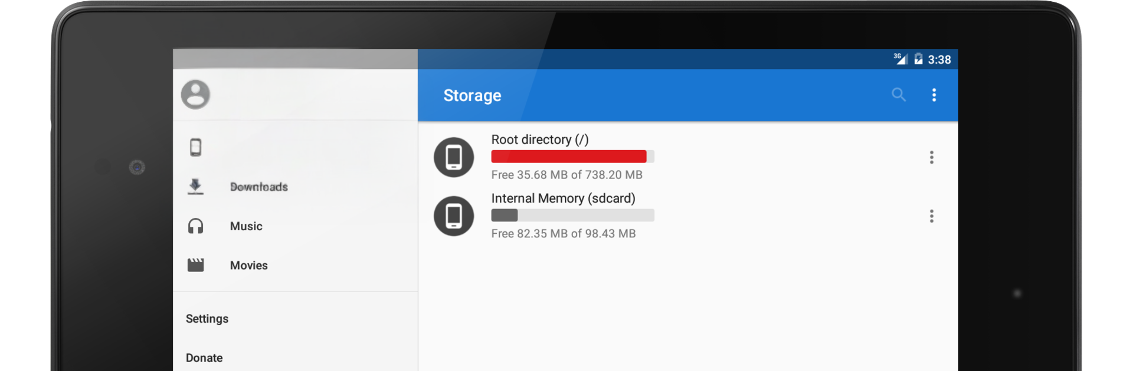This screenshot has width=1133, height=371.
Task: Open Downloads from the drawer
Action: (x=258, y=187)
